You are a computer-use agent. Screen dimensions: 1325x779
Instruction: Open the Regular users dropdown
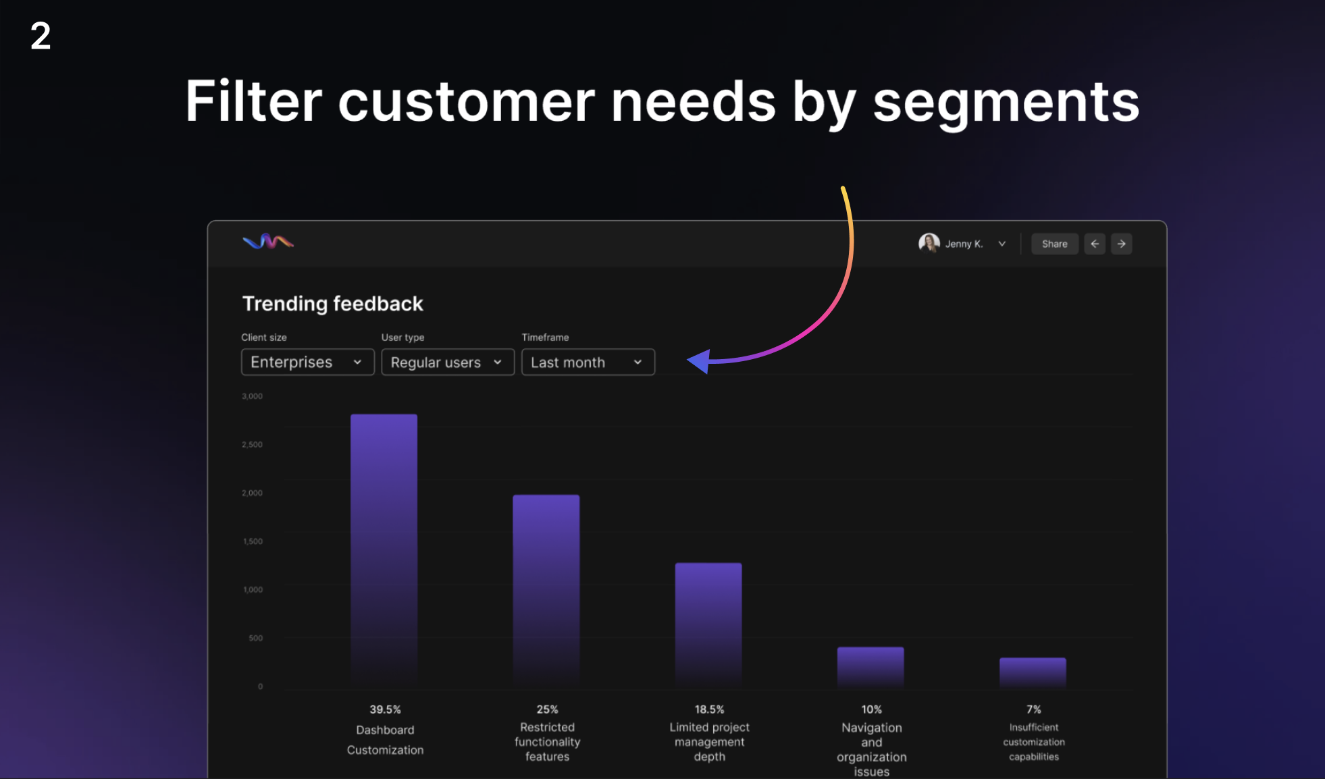coord(447,362)
